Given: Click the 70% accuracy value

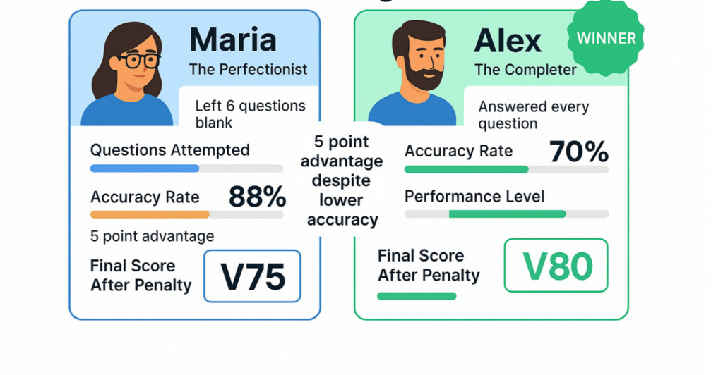Looking at the screenshot, I should click(578, 151).
